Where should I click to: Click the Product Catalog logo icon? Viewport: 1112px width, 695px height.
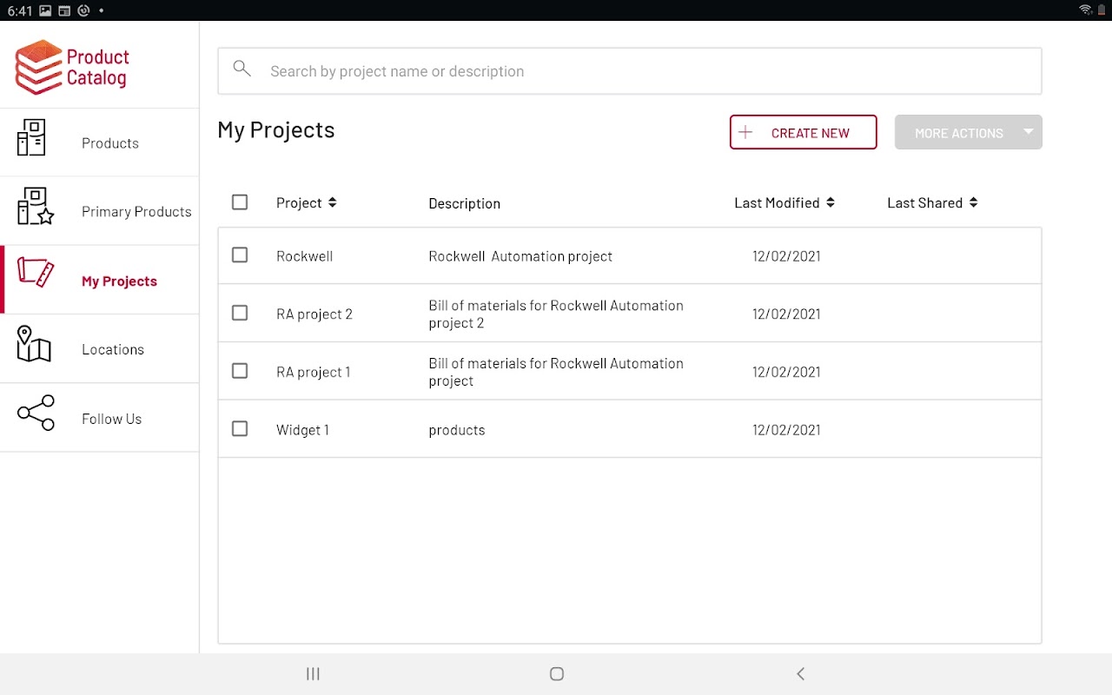point(38,67)
